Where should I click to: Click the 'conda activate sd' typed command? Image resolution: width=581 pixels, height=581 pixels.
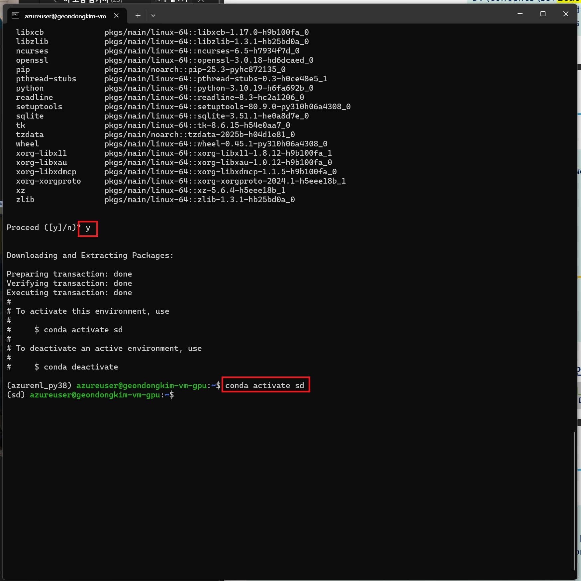[265, 385]
